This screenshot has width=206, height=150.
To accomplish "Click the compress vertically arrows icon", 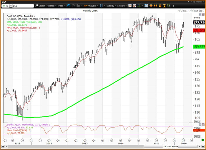I will click(165, 6).
